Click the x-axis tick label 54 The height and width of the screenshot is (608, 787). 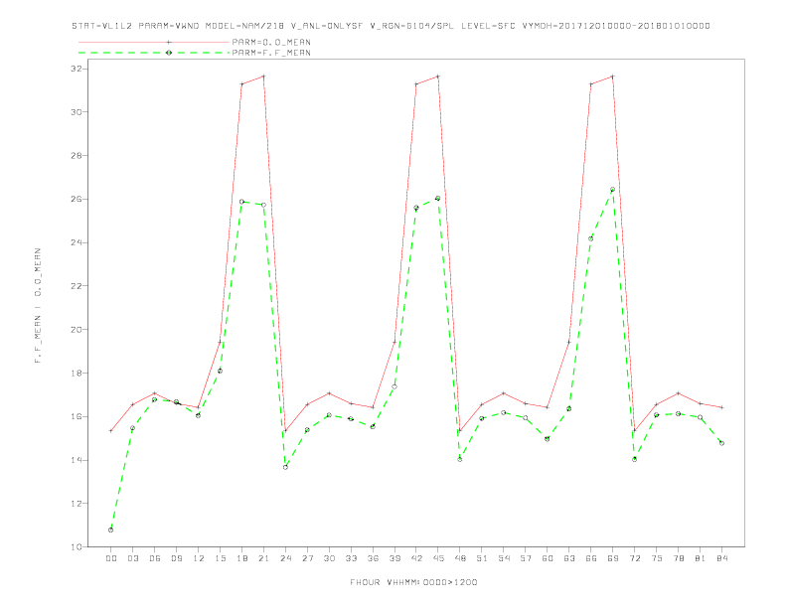(504, 558)
